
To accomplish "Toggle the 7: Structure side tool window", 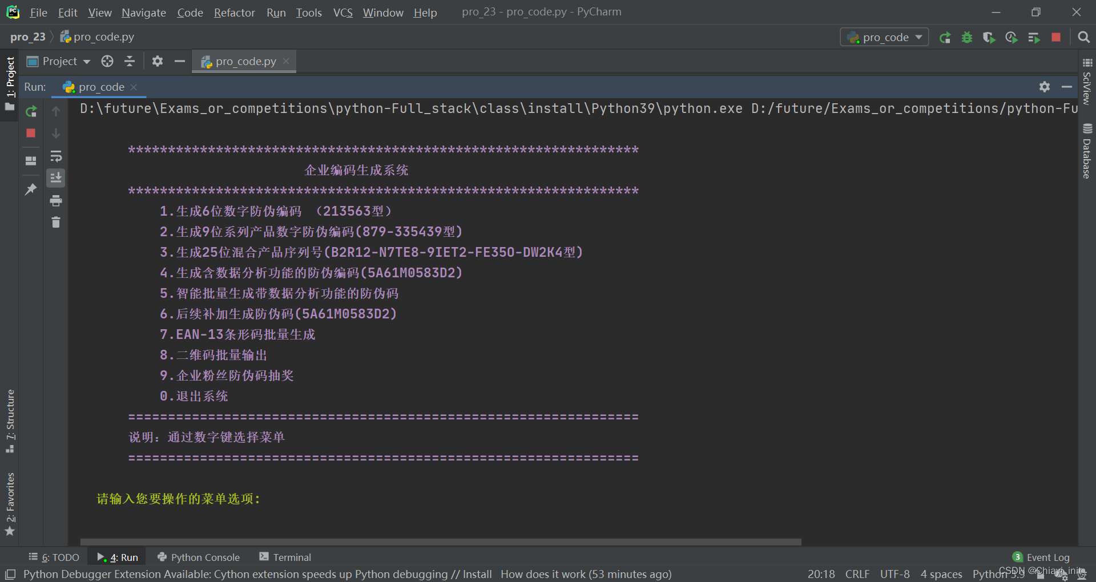I will 10,421.
